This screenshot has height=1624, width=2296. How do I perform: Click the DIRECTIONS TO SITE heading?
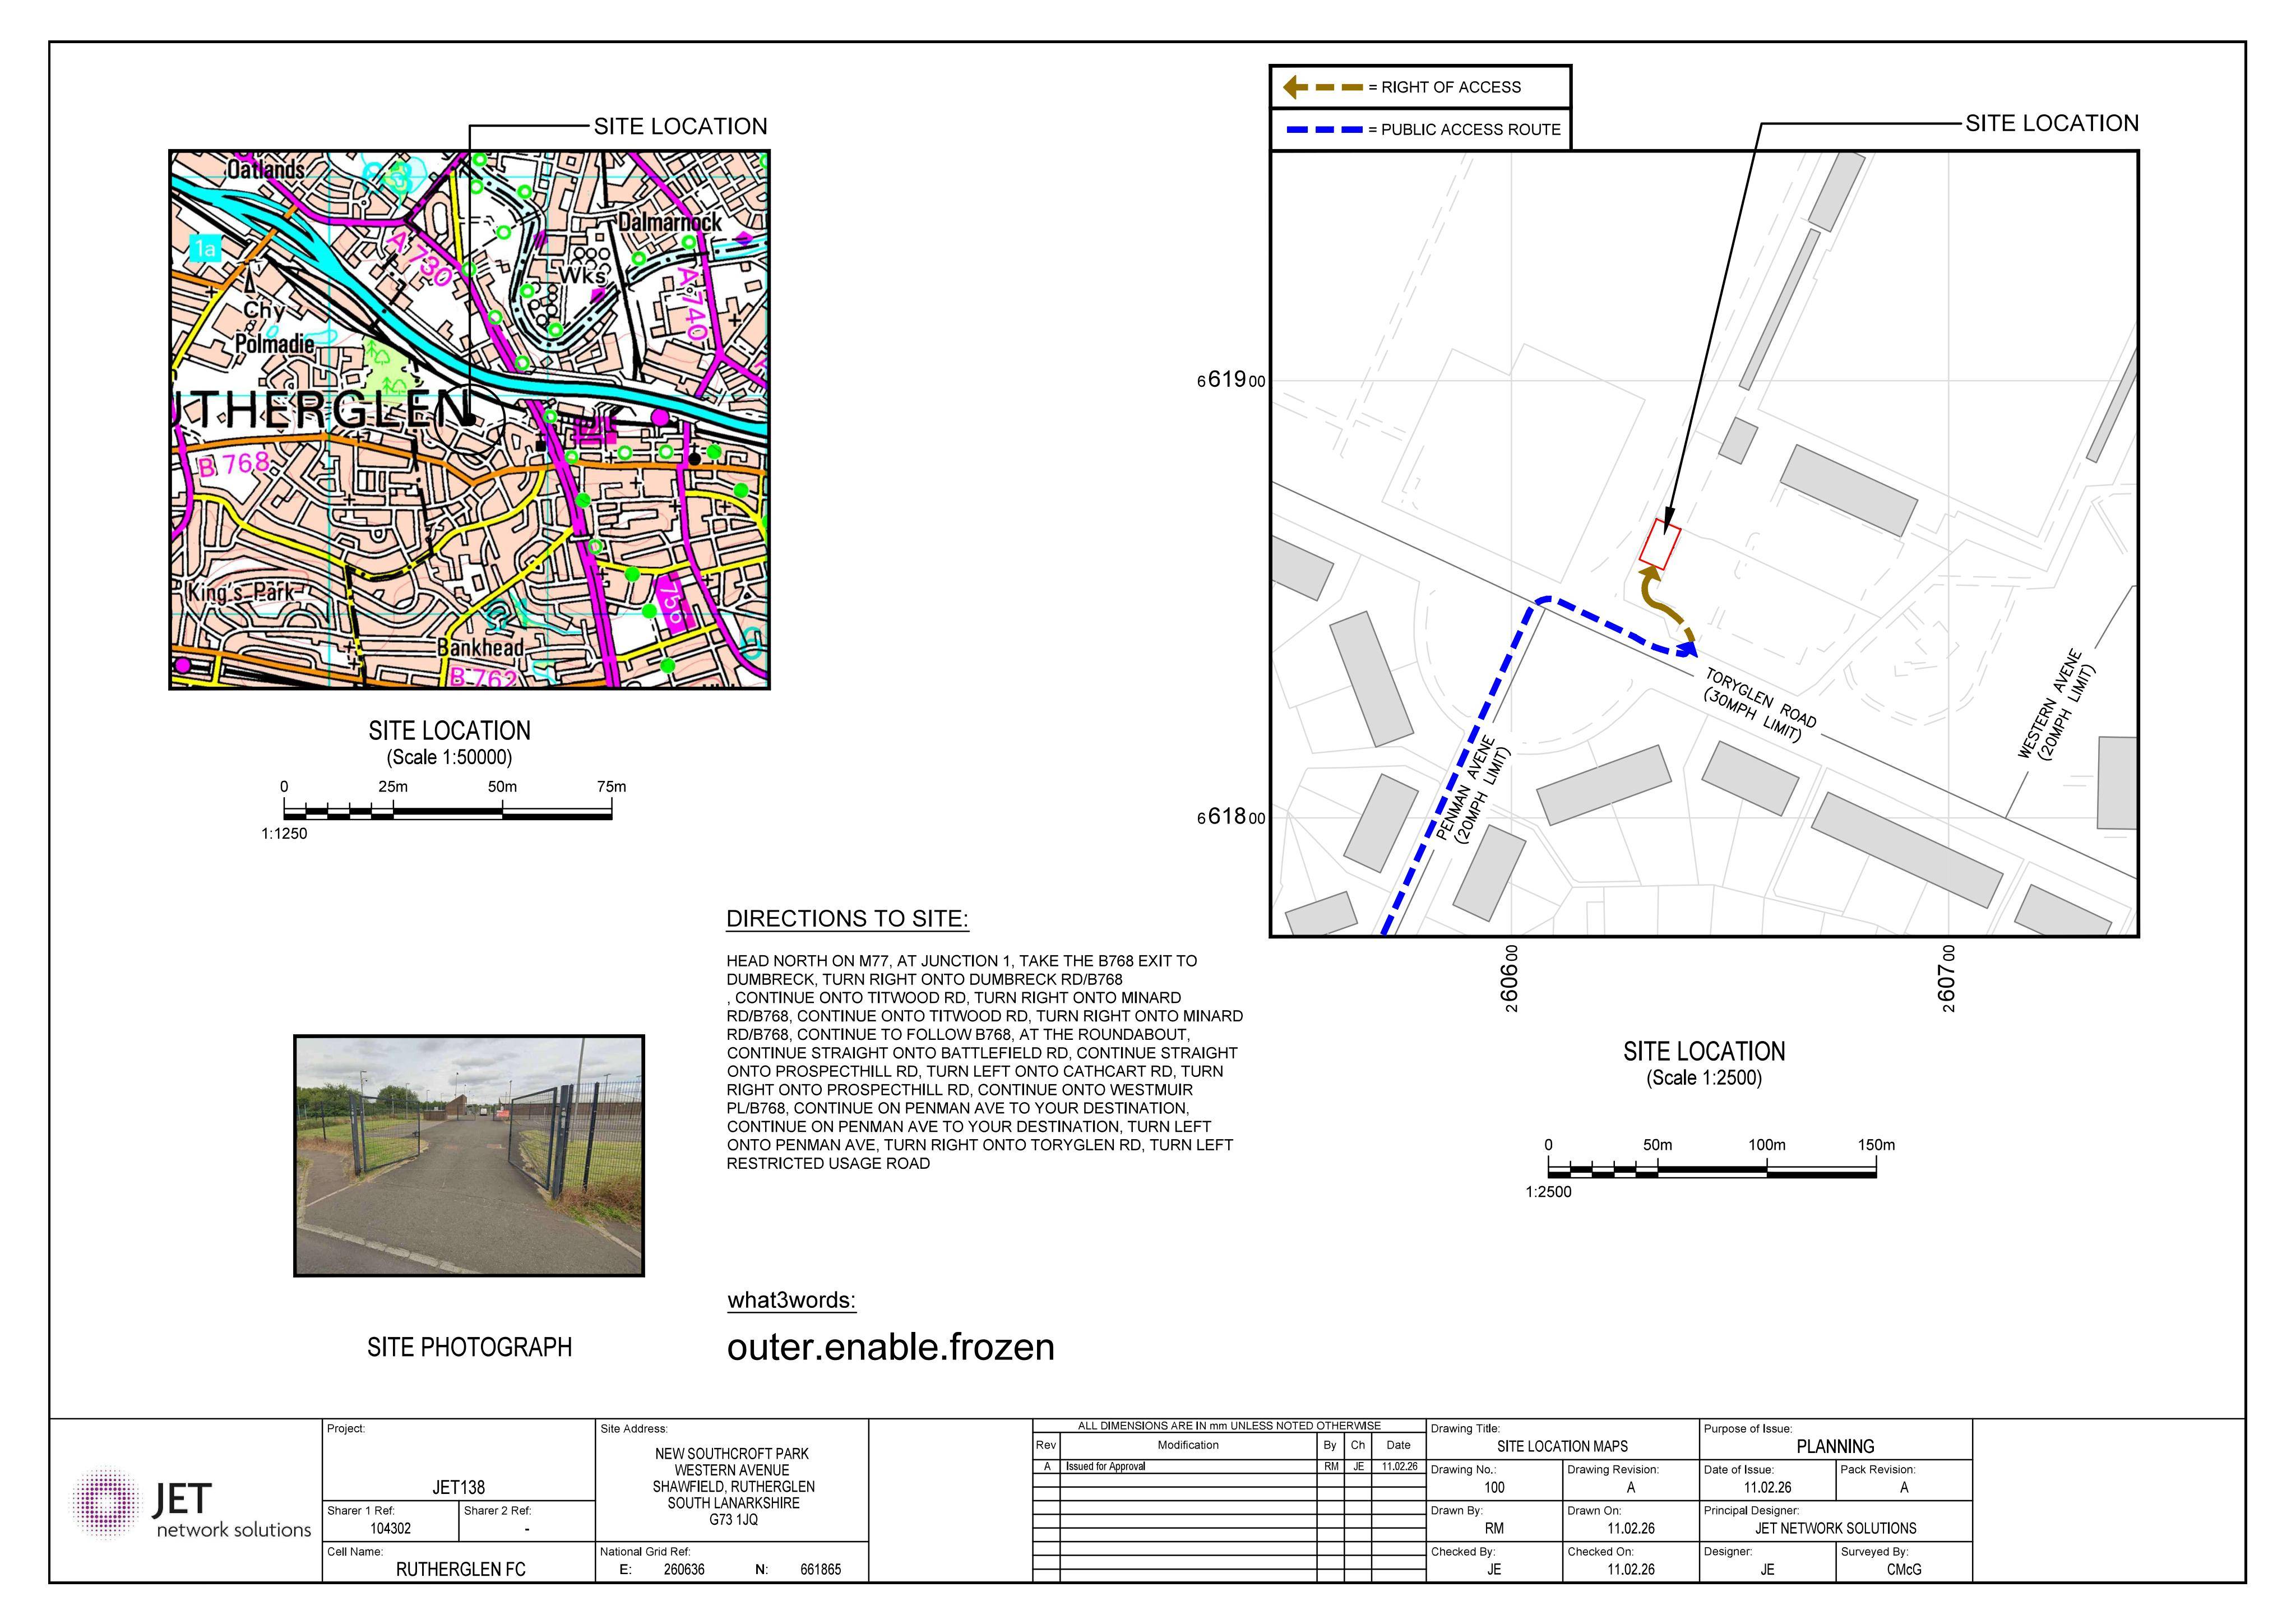[847, 919]
